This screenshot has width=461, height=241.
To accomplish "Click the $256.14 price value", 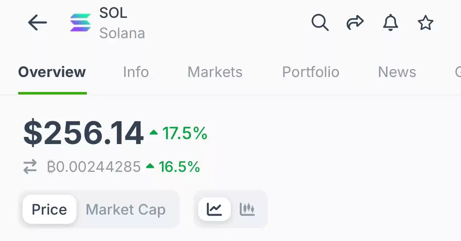I will click(x=83, y=133).
